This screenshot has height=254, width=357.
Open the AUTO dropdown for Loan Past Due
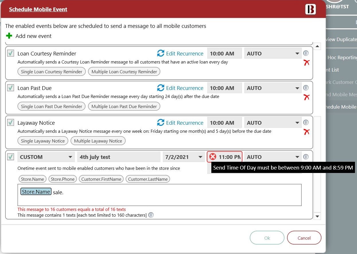[x=273, y=88]
